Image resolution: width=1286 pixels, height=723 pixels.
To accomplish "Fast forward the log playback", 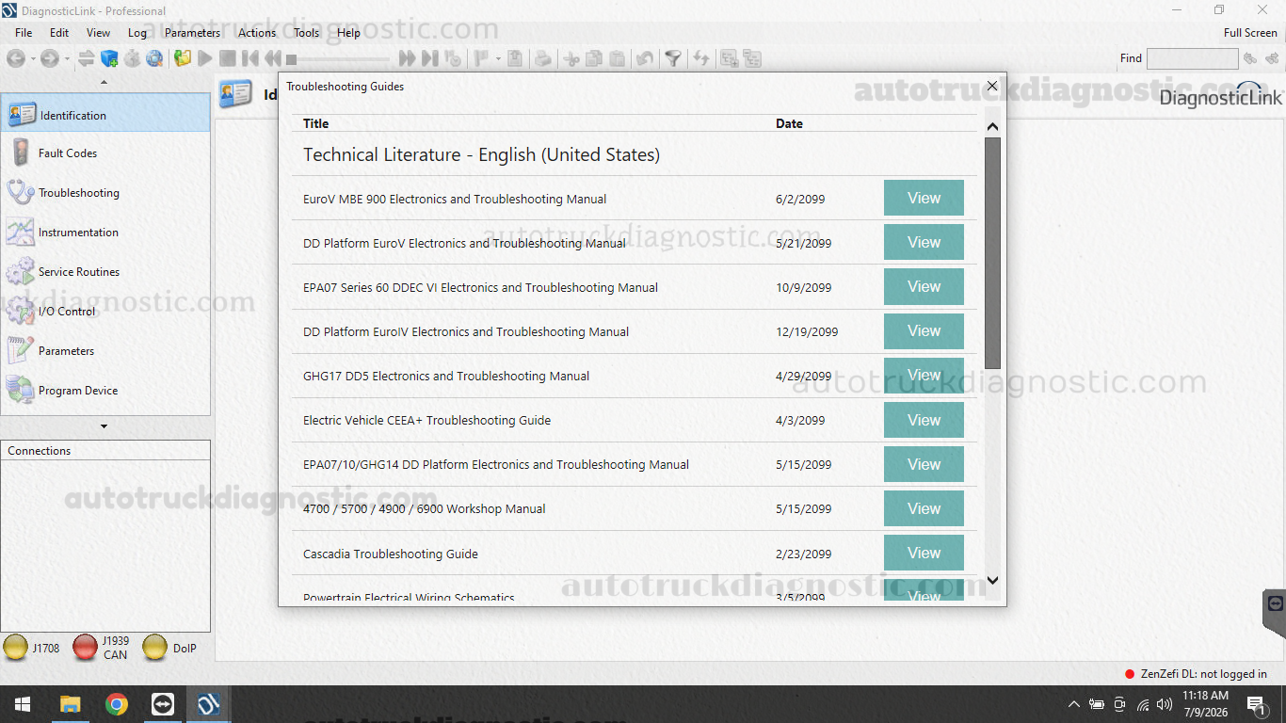I will [x=407, y=58].
